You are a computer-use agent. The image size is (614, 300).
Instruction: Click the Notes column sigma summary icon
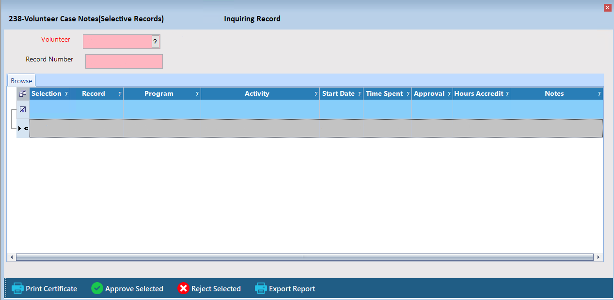tap(599, 94)
